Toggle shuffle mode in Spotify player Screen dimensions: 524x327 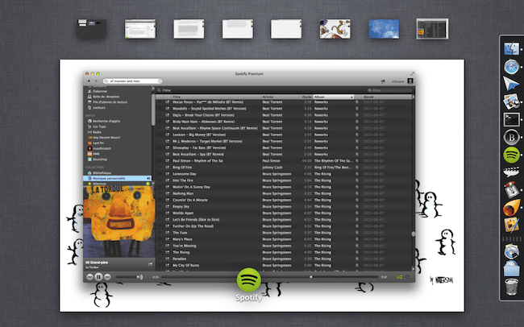click(399, 277)
